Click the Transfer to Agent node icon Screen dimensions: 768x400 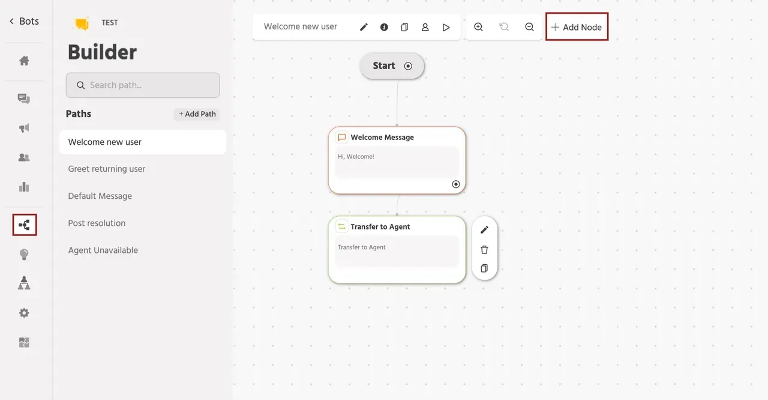pos(341,226)
